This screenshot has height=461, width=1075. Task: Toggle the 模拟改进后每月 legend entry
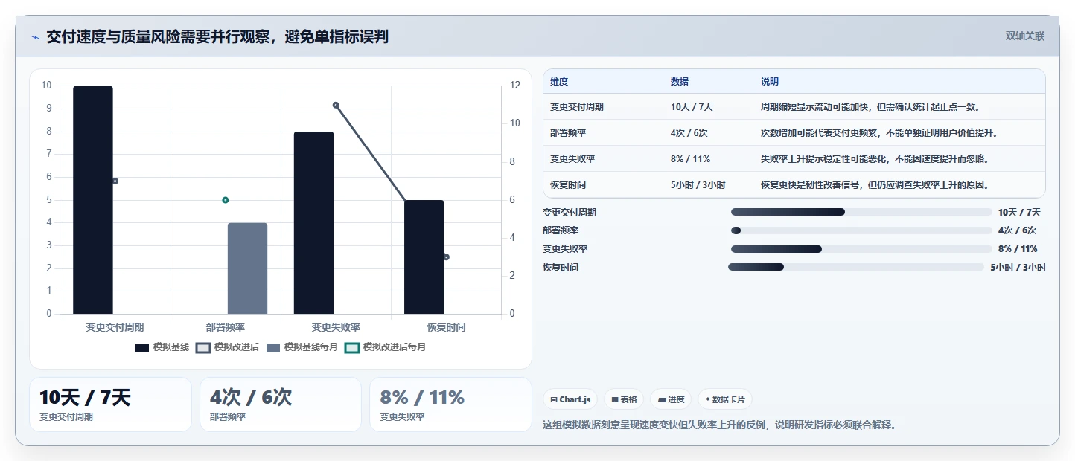386,347
